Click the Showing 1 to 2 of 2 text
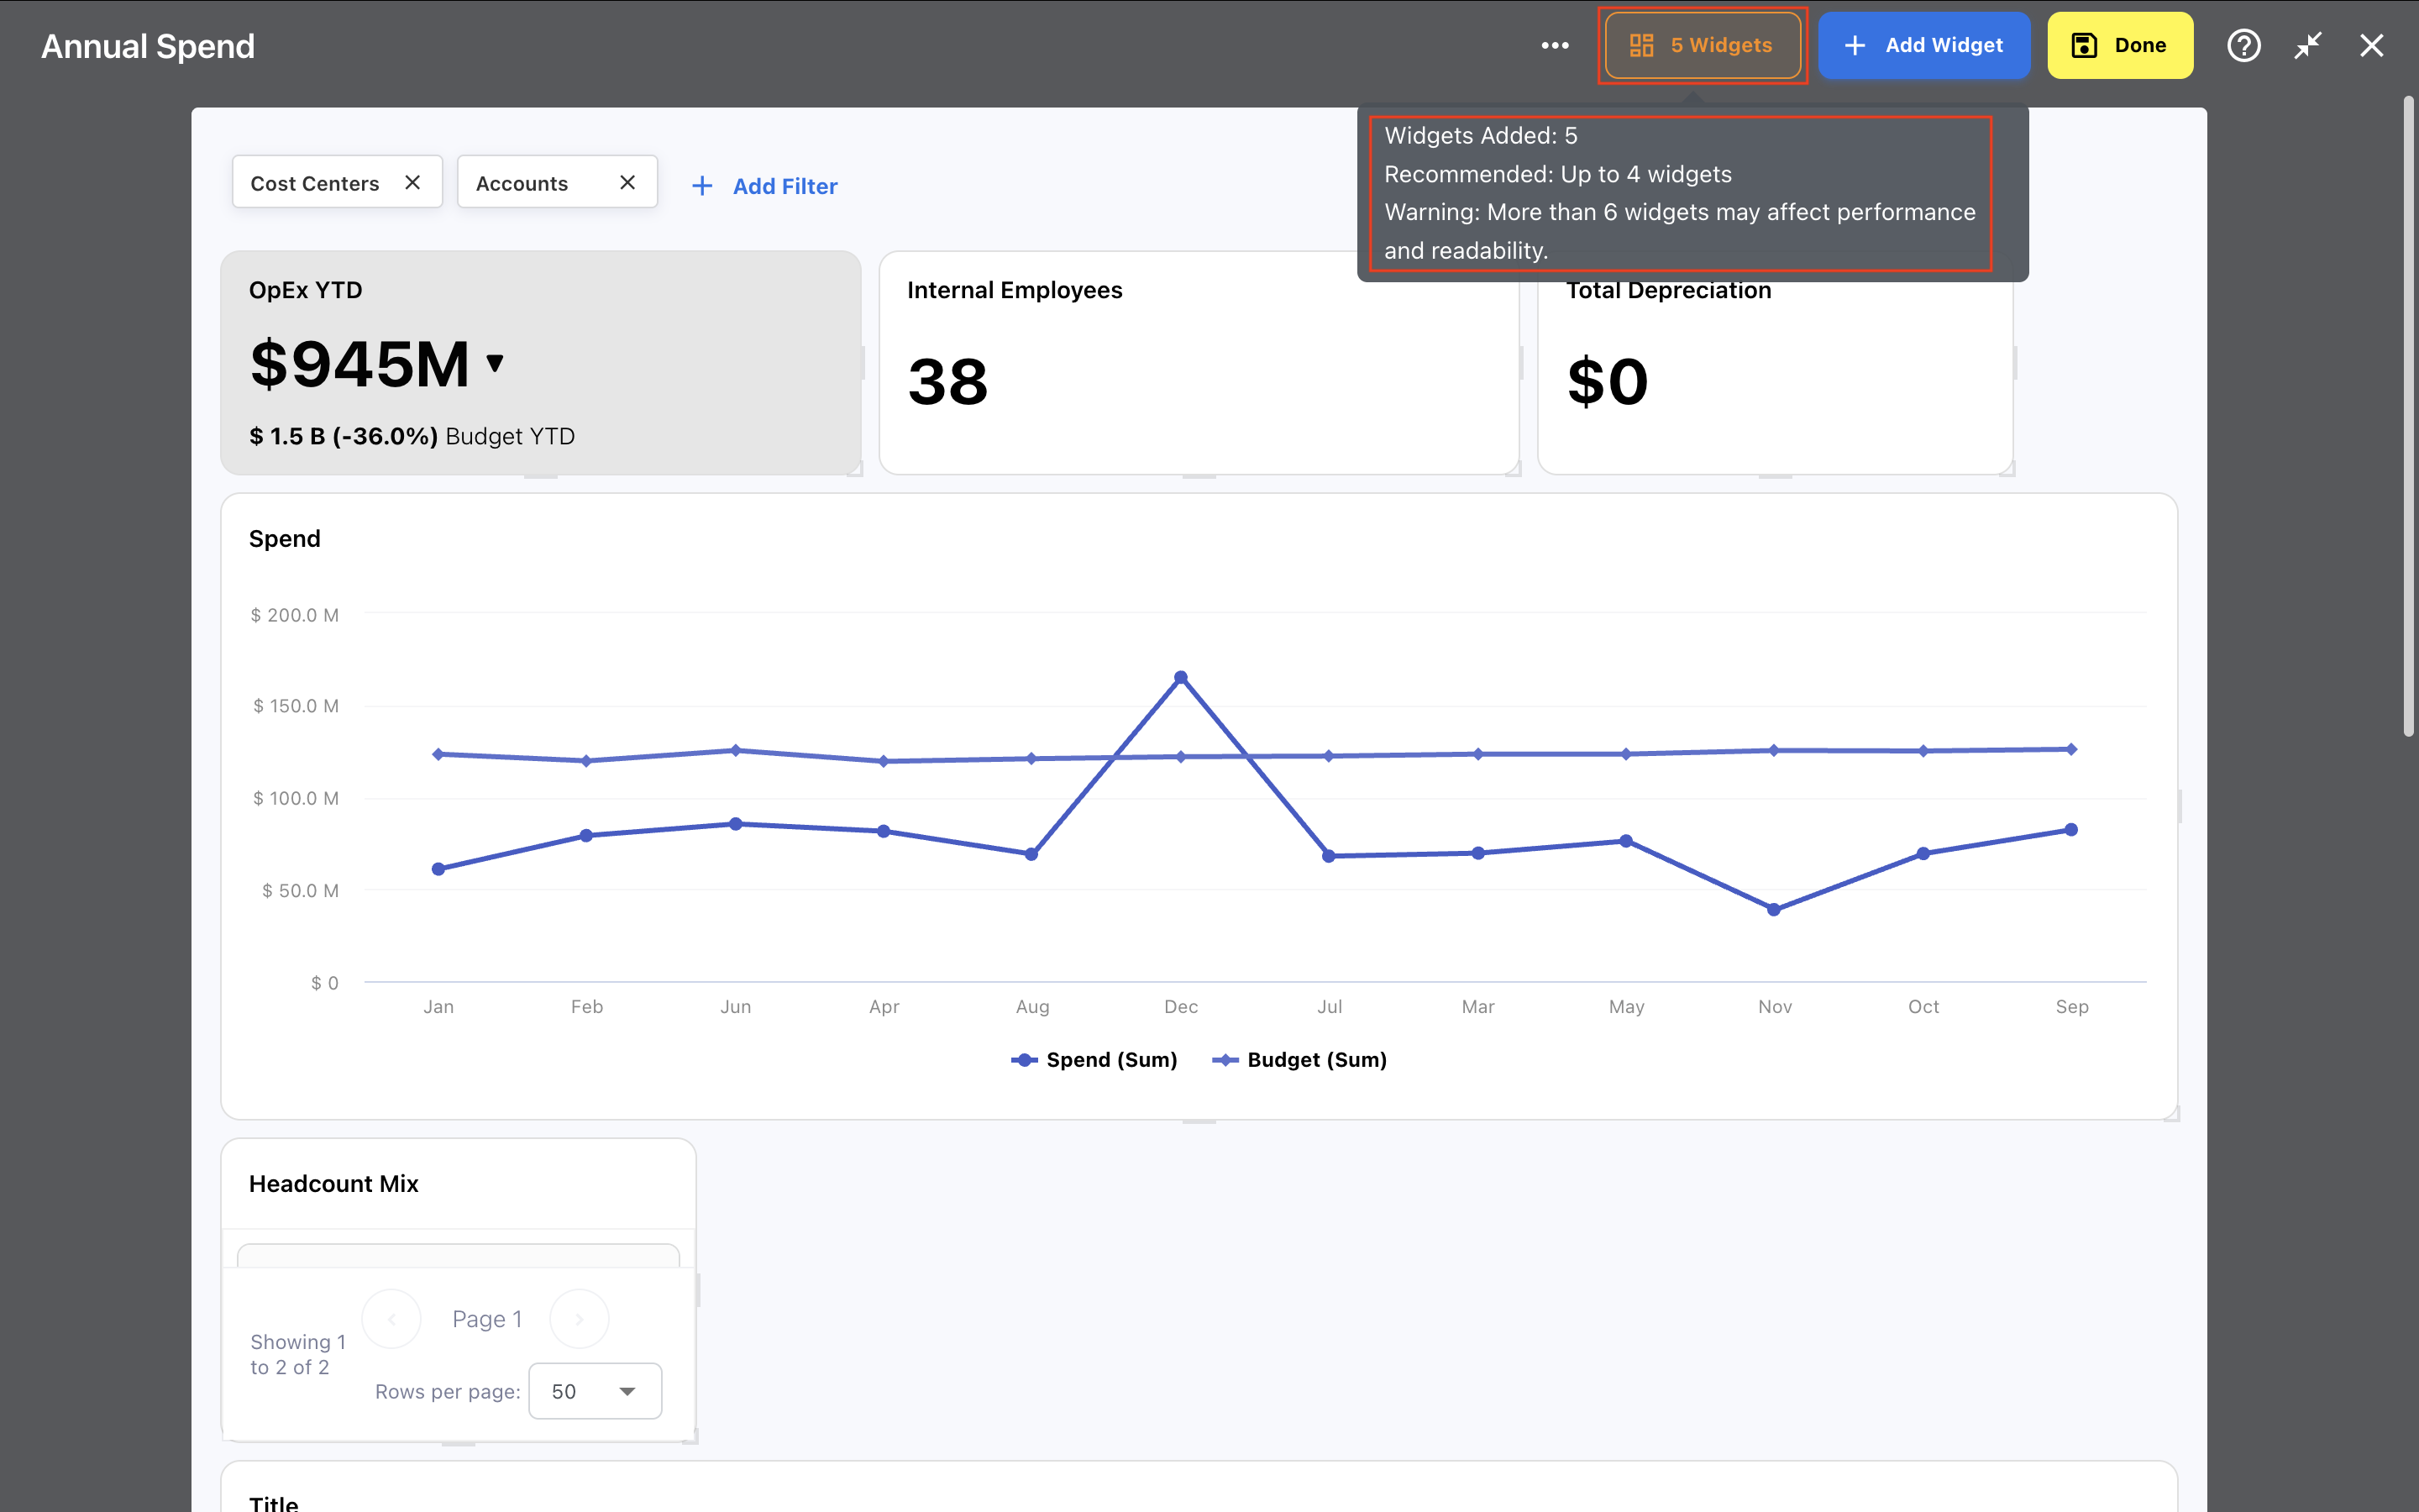The image size is (2419, 1512). (x=298, y=1354)
